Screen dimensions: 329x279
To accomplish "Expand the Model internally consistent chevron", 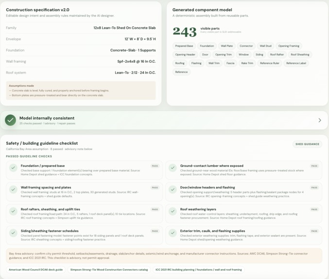I will [x=320, y=120].
